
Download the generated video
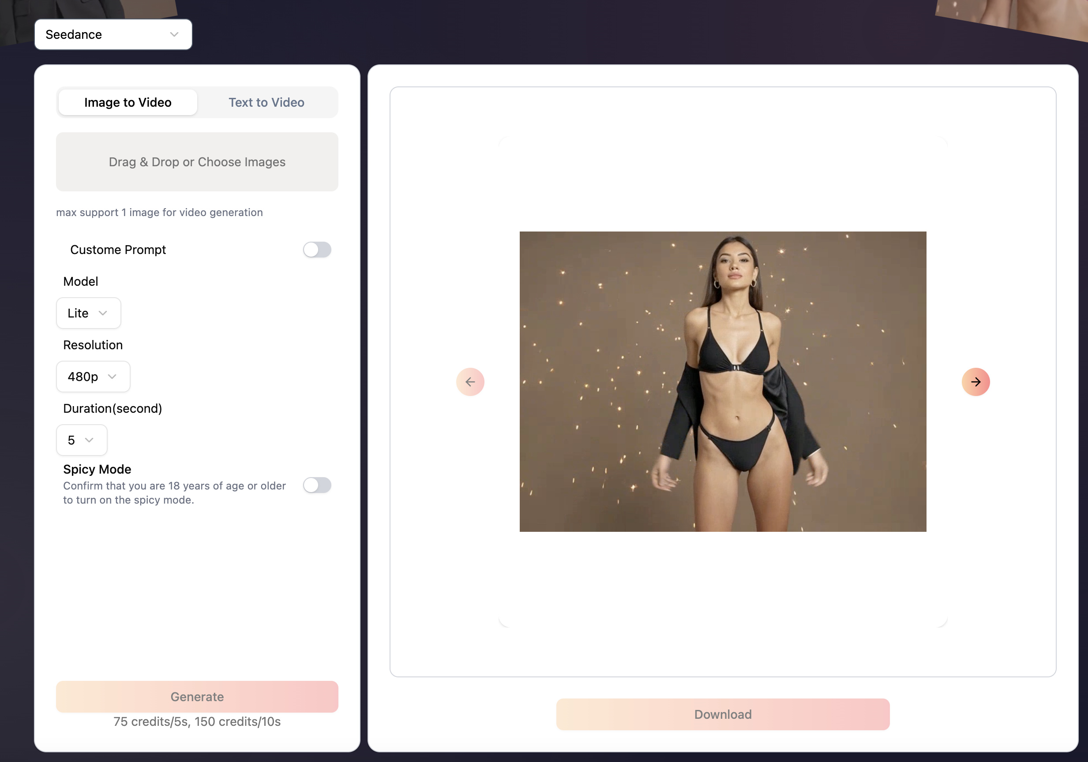pyautogui.click(x=722, y=714)
